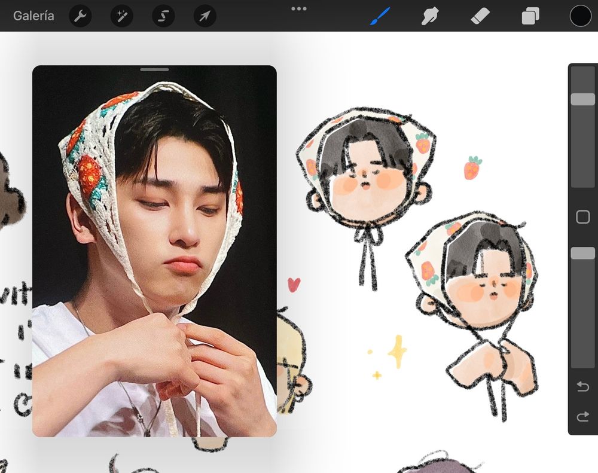This screenshot has width=598, height=473.
Task: Adjust the brush opacity slider handle
Action: [582, 253]
